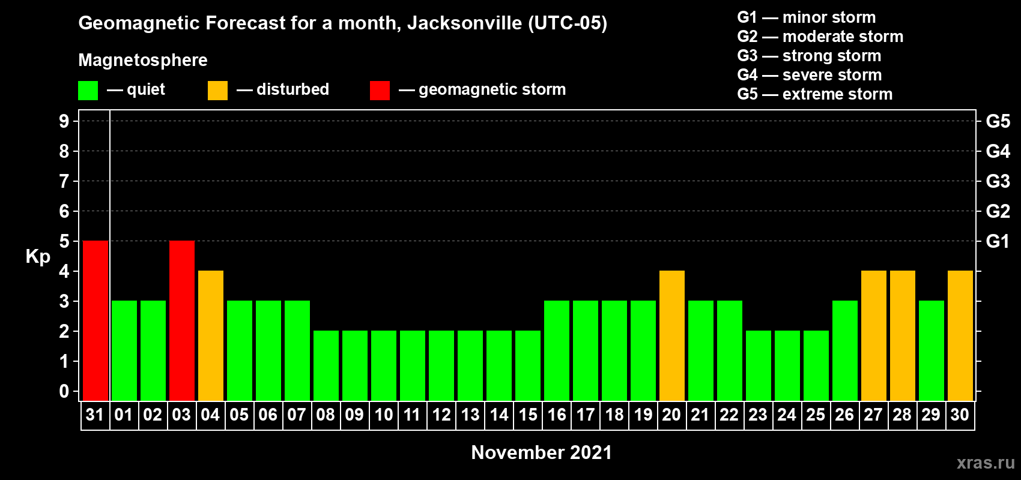
Task: Select the green bar for day 19
Action: click(x=643, y=350)
